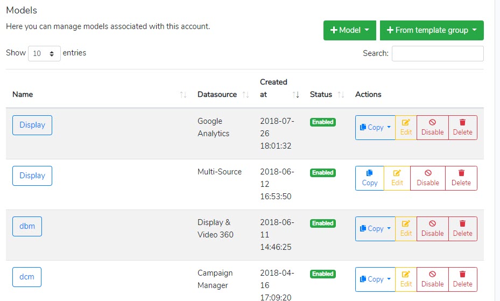Image resolution: width=500 pixels, height=301 pixels.
Task: Edit the dcm Campaign Manager model
Action: coord(406,279)
